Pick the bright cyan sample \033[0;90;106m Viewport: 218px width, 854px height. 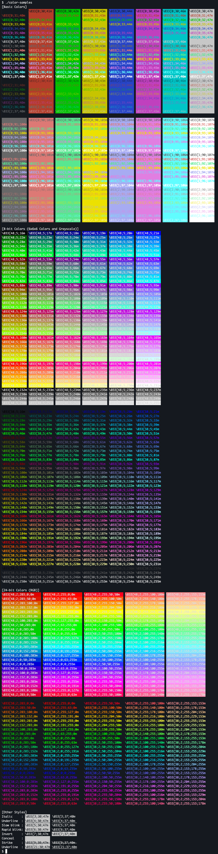[175, 120]
